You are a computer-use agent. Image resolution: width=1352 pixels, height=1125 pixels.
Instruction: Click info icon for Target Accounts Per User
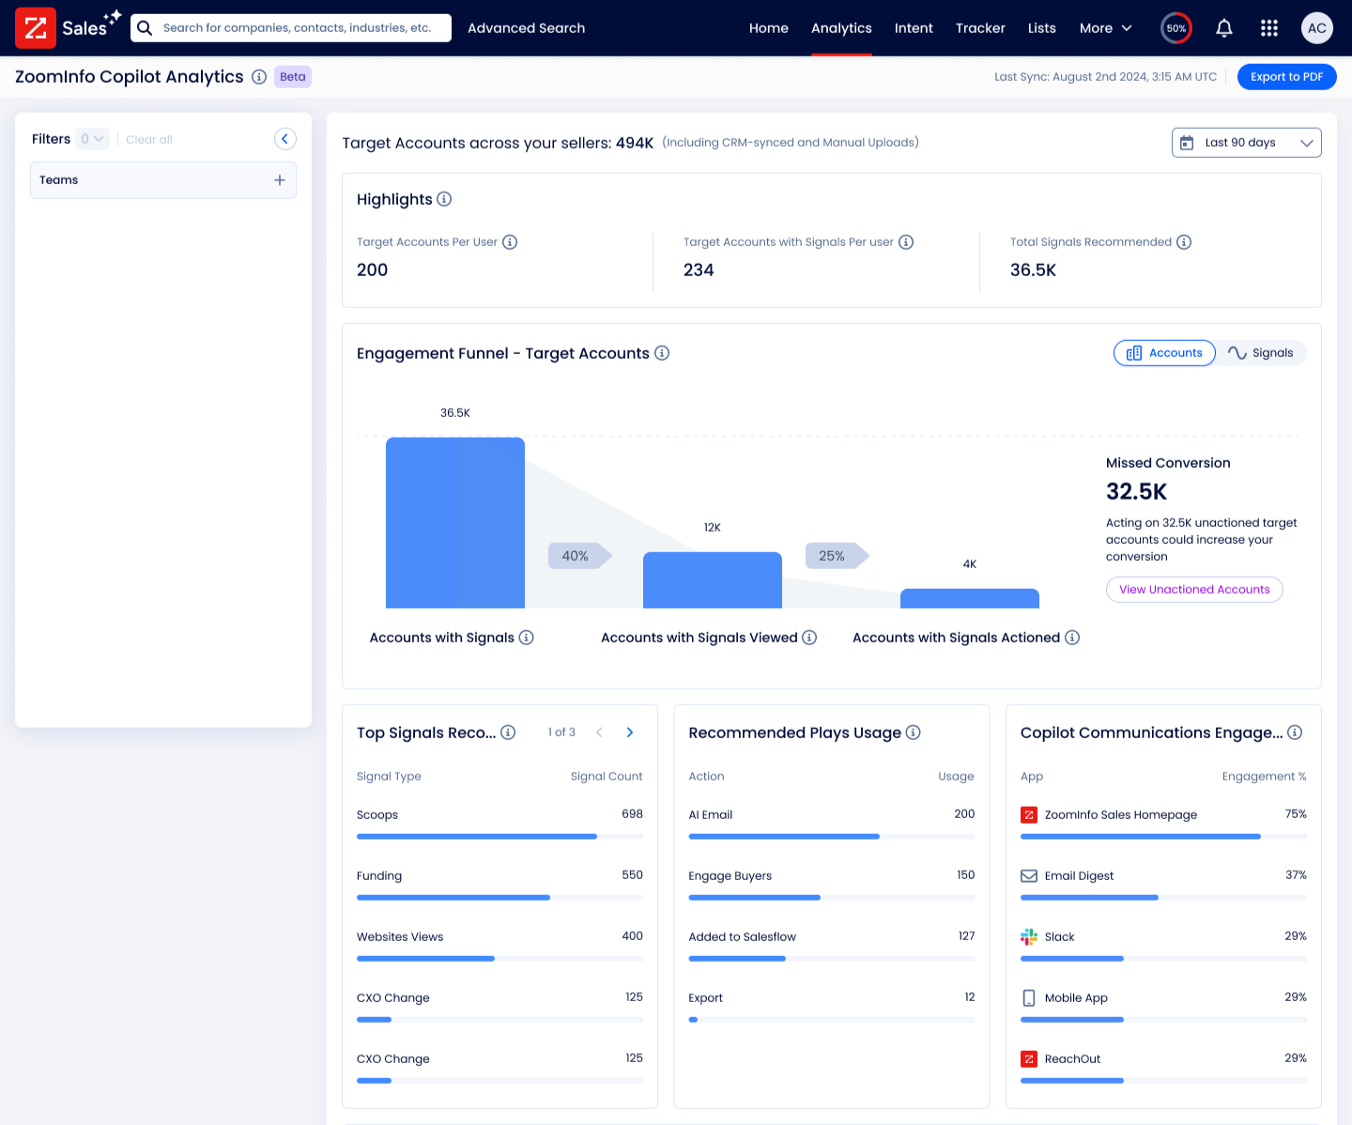510,242
